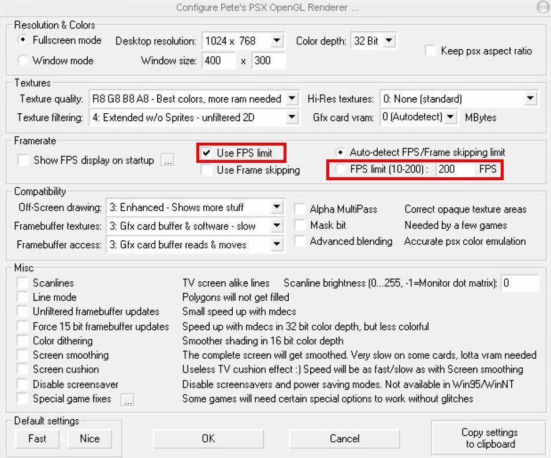
Task: Open Gfx card vram dropdown
Action: tap(450, 117)
